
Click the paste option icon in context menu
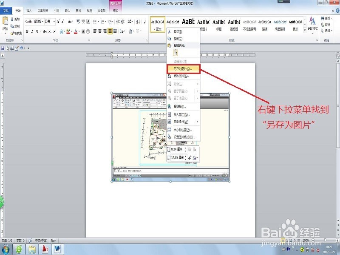coord(176,53)
